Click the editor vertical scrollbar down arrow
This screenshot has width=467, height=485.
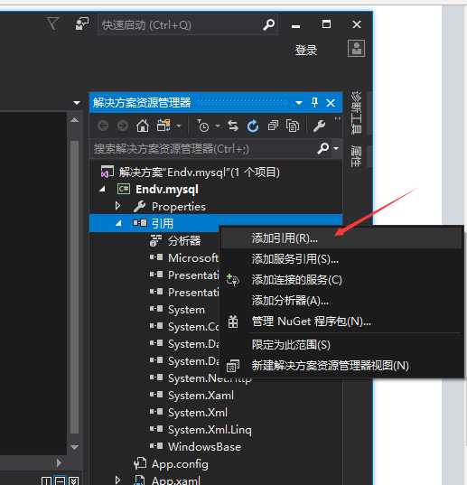[74, 447]
